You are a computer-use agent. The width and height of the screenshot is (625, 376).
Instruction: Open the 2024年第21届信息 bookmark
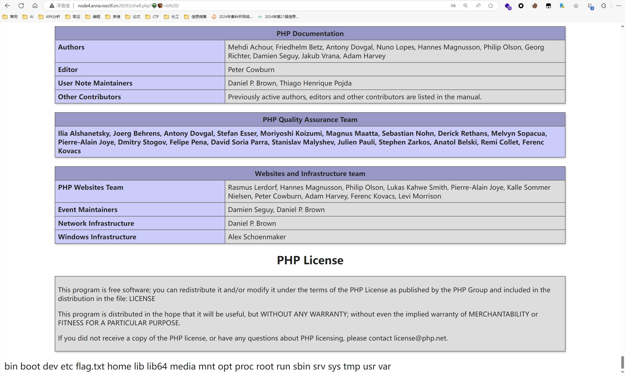point(278,17)
